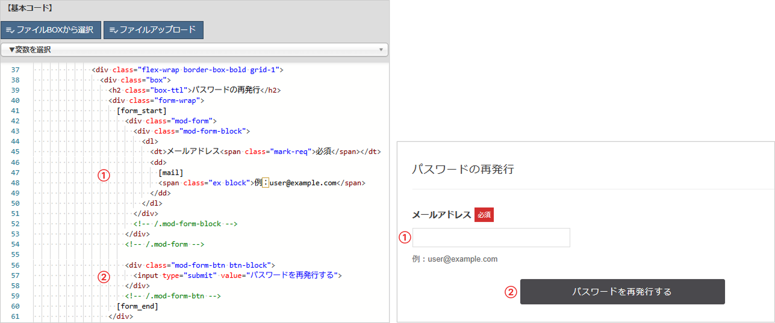Open the 変数を選択 dropdown
This screenshot has height=323, width=775.
pyautogui.click(x=194, y=50)
